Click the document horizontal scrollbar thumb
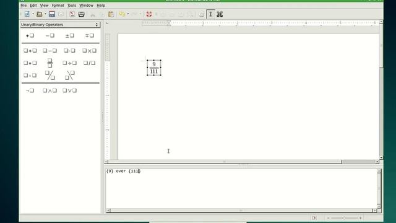 (x=225, y=162)
